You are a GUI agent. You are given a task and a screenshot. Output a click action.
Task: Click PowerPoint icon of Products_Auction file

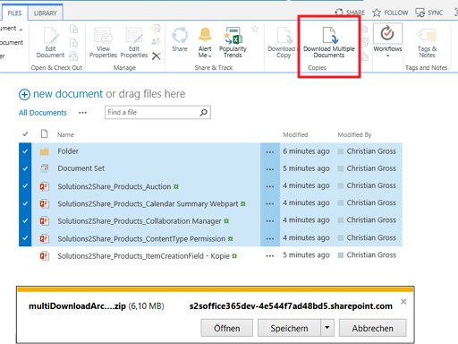click(44, 186)
